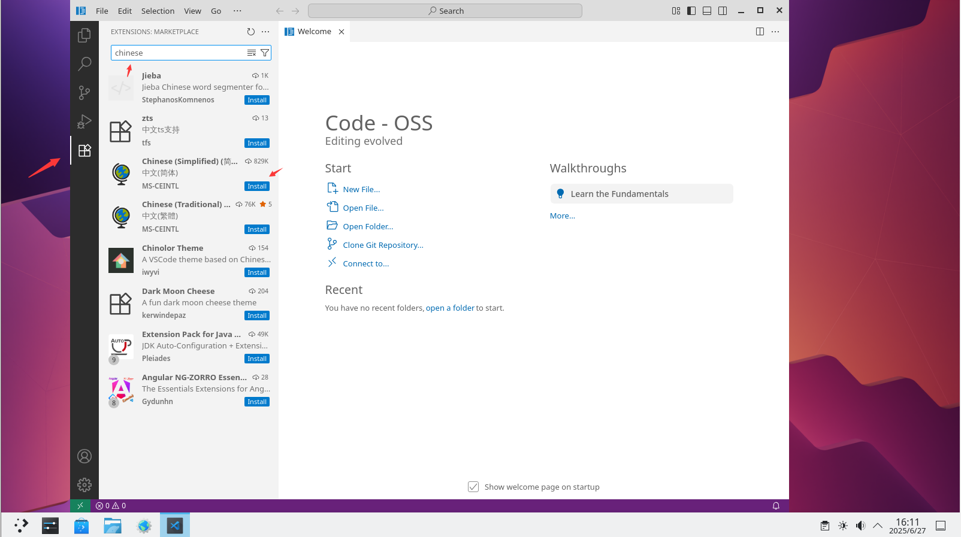961x537 pixels.
Task: Expand the overflow menu ellipsis in menu bar
Action: pos(237,11)
